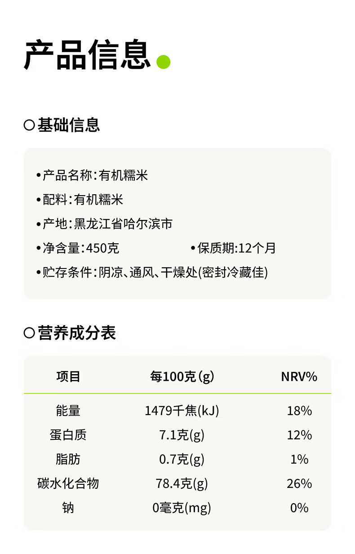This screenshot has height=554, width=355.
Task: Click the circle marker before 基础信息
Action: tap(29, 125)
